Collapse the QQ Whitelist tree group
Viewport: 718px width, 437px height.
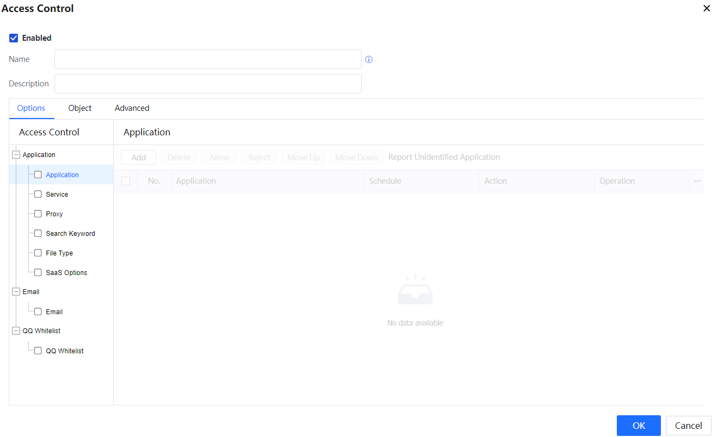(16, 331)
